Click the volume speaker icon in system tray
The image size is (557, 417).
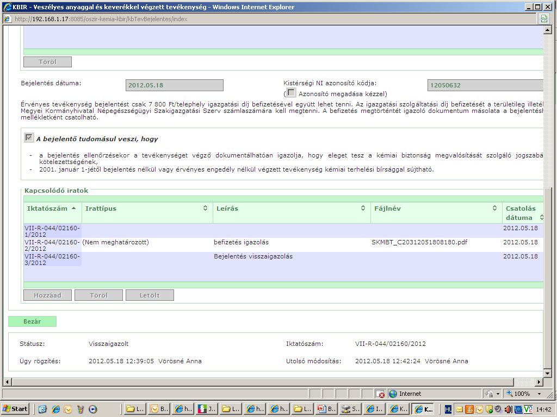click(x=509, y=409)
